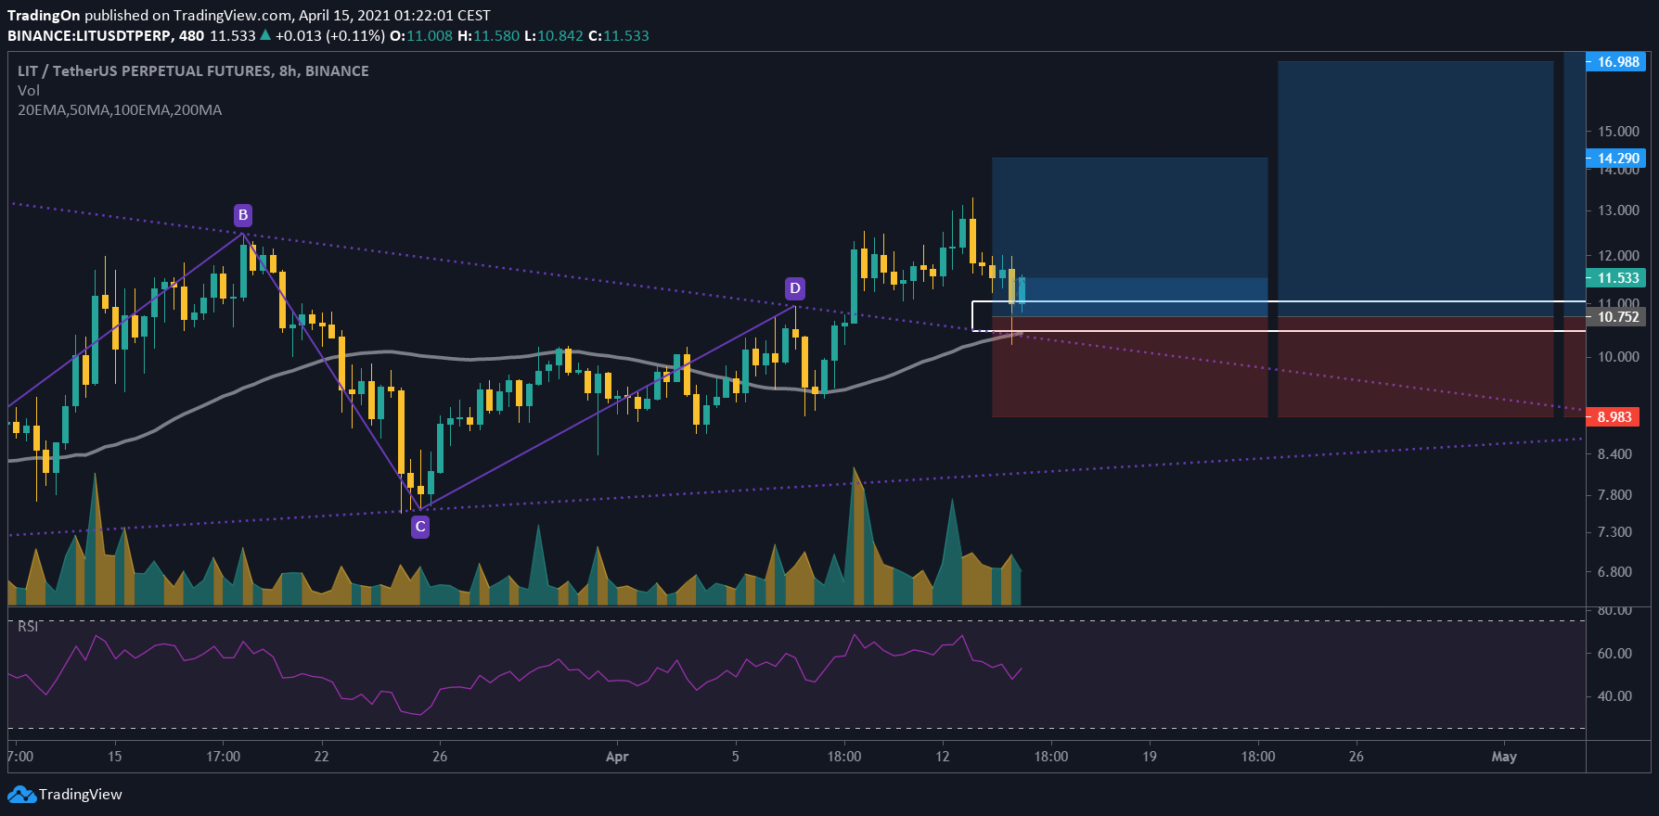The height and width of the screenshot is (816, 1659).
Task: Click the large blue profit zone reaching 16.988
Action: 1415,189
